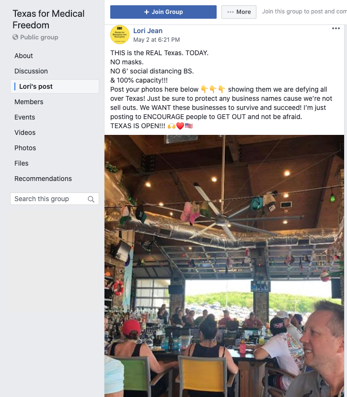Click Lori Jean's yellow profile avatar
Viewport: 347px width, 397px height.
click(120, 35)
